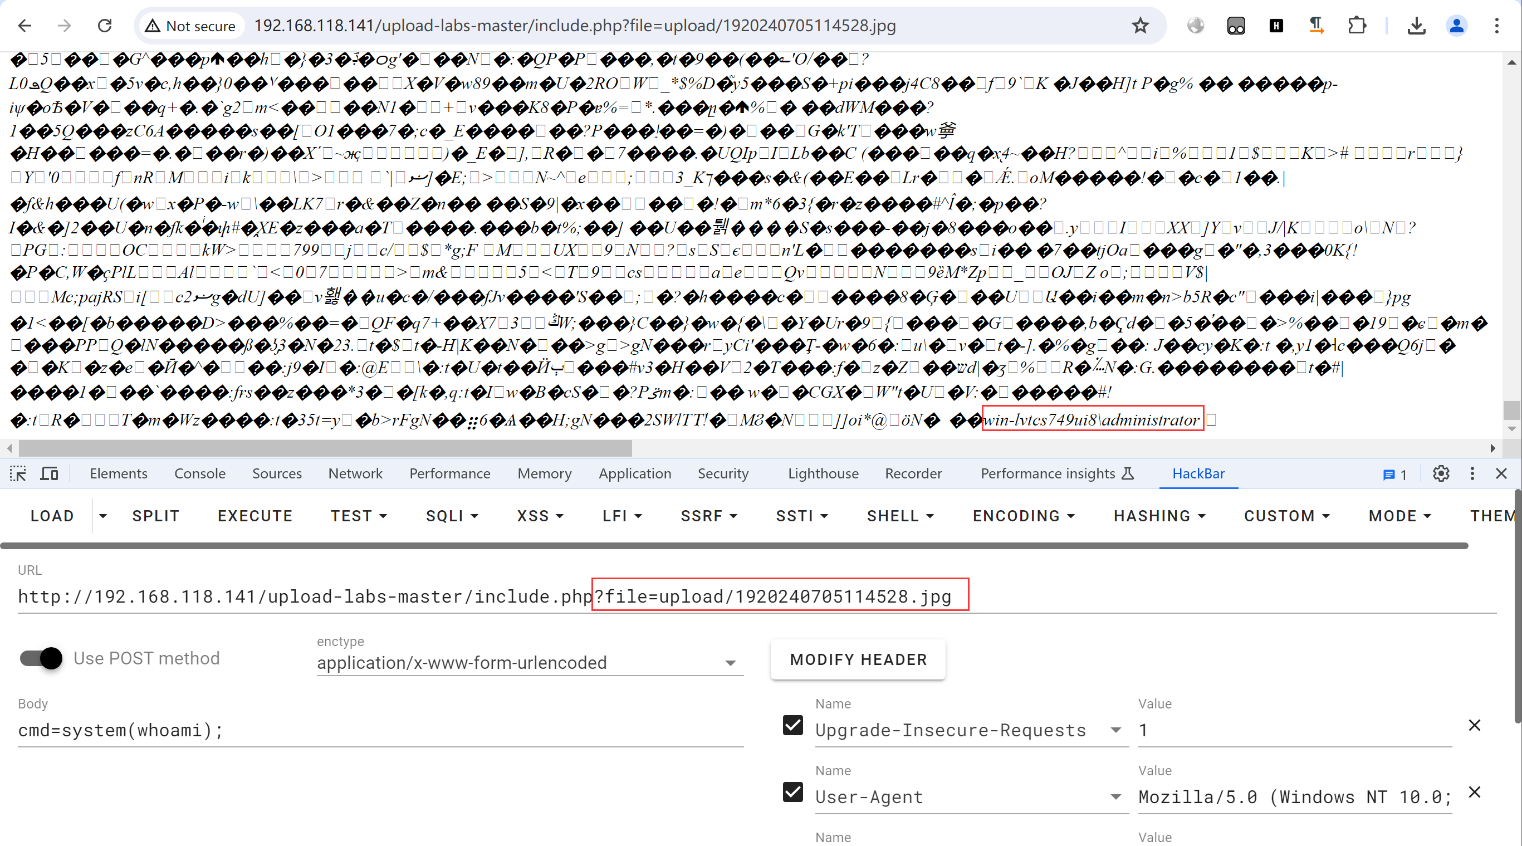Remove the User-Agent header row

1474,791
